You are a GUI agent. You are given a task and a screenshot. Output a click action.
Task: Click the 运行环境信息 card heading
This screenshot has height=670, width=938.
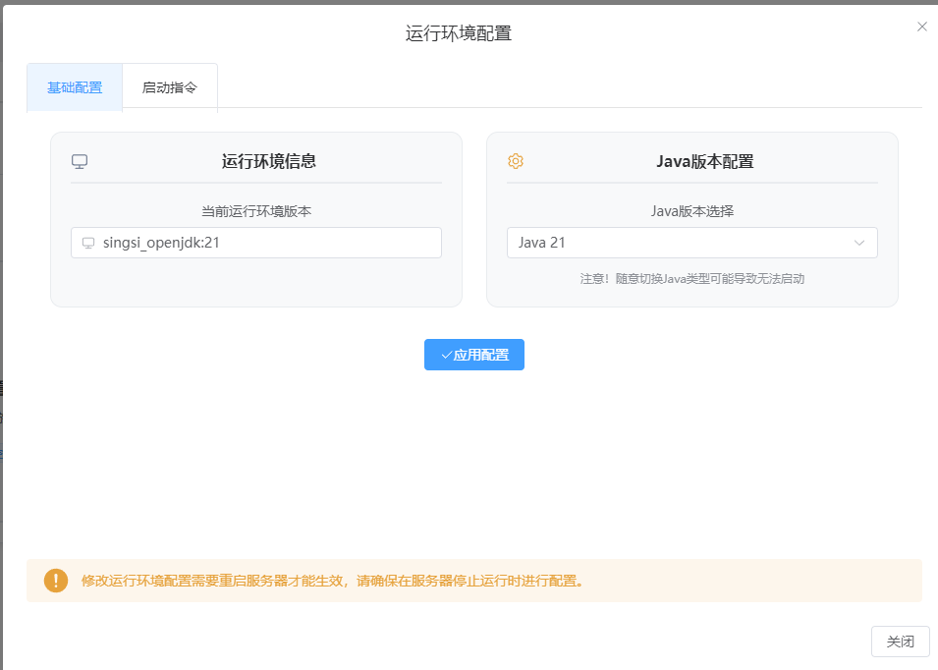(x=269, y=161)
